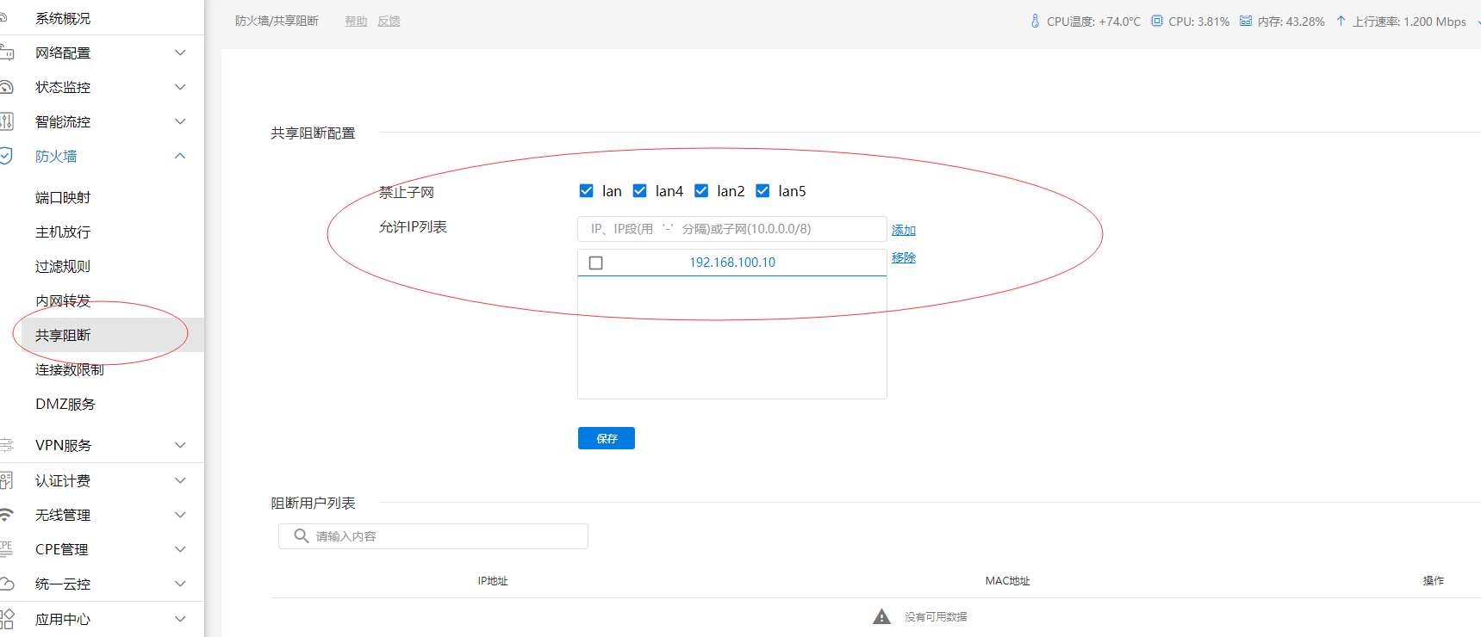Collapse the 防火墙 menu chevron
The image size is (1481, 637).
[180, 156]
